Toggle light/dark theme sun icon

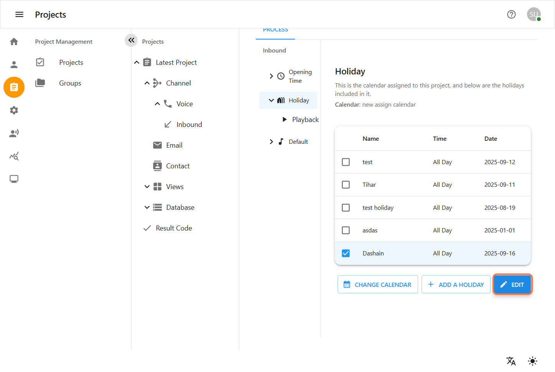(x=532, y=361)
